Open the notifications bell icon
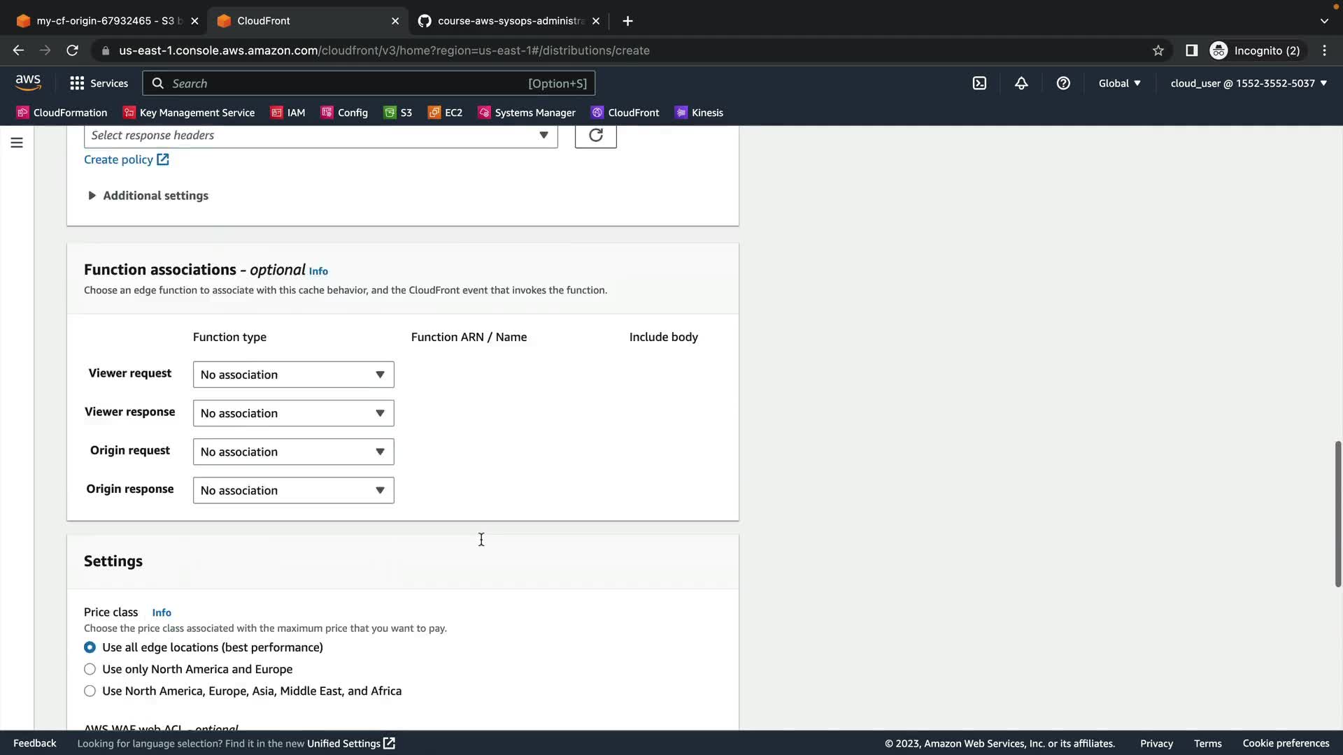Viewport: 1343px width, 755px height. tap(1021, 83)
